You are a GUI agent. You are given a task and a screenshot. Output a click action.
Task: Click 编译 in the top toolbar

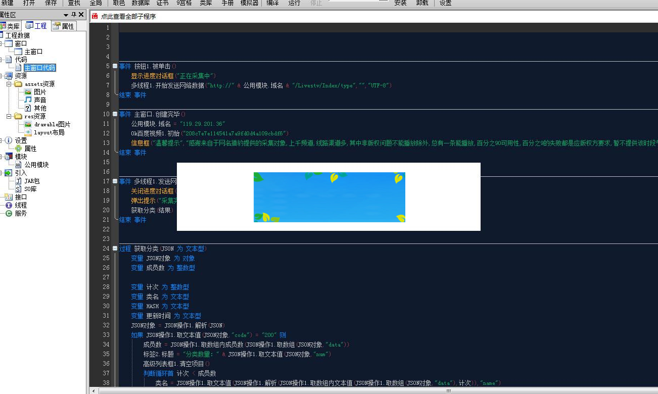(272, 3)
